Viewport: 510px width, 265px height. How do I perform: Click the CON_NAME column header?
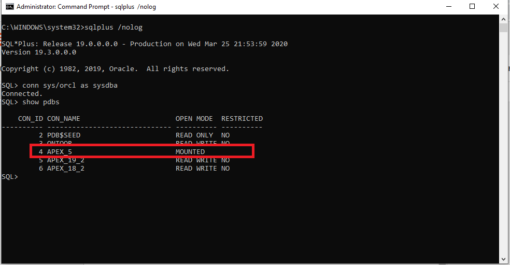(63, 119)
